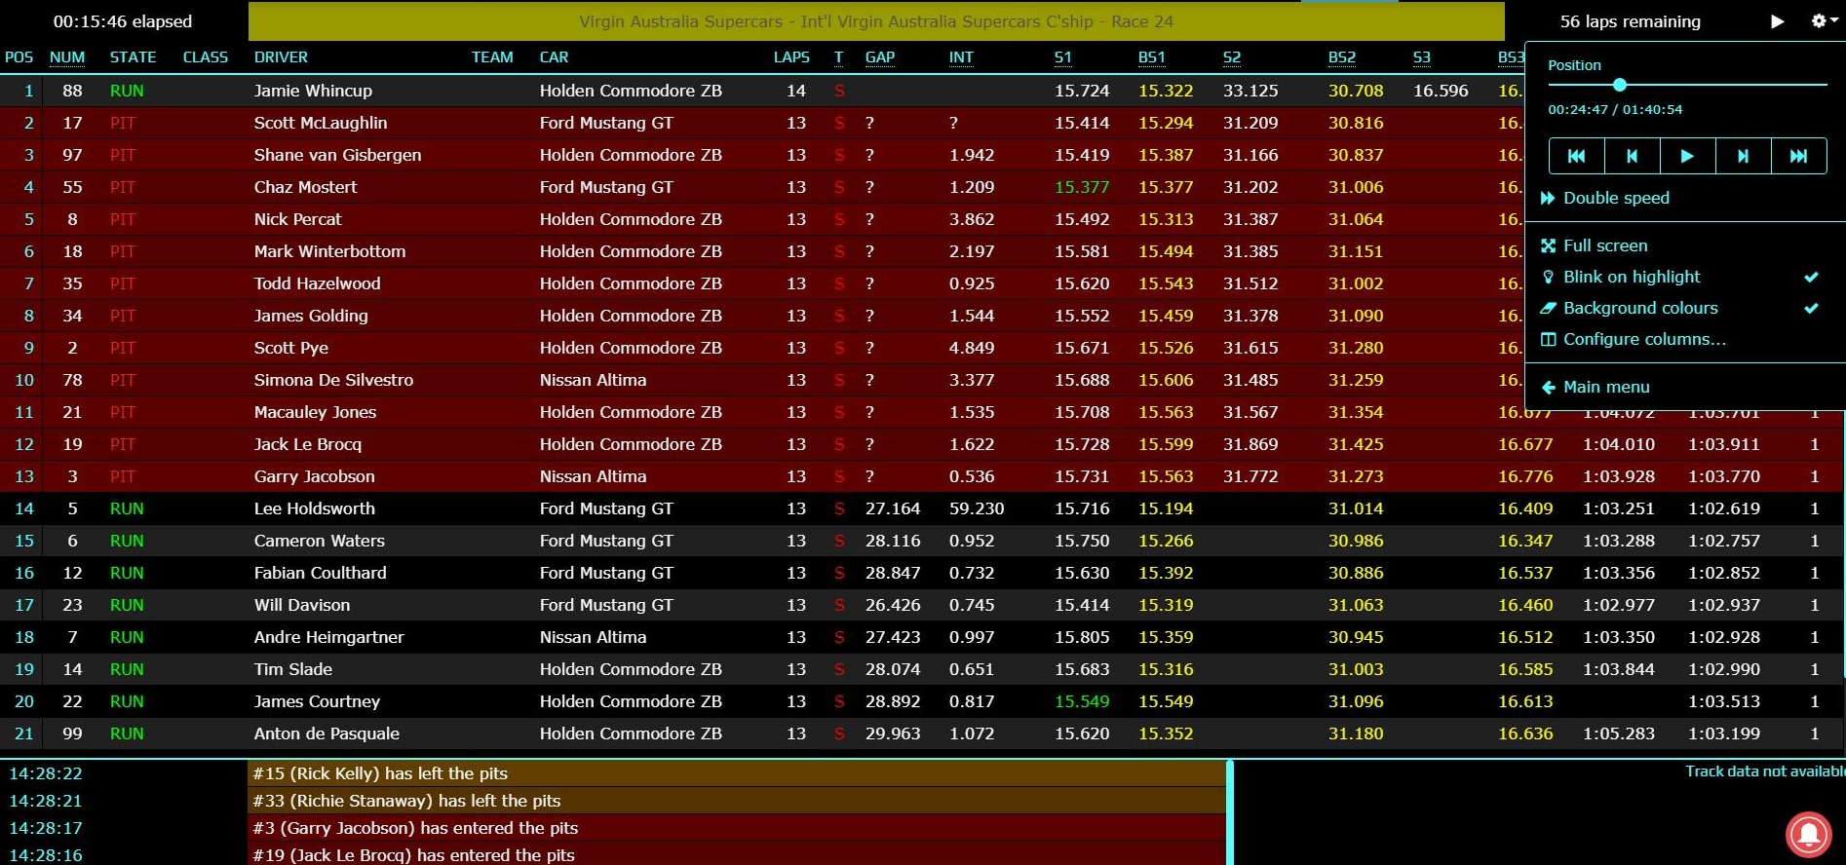Click the play icon beside laps remaining

[1777, 21]
